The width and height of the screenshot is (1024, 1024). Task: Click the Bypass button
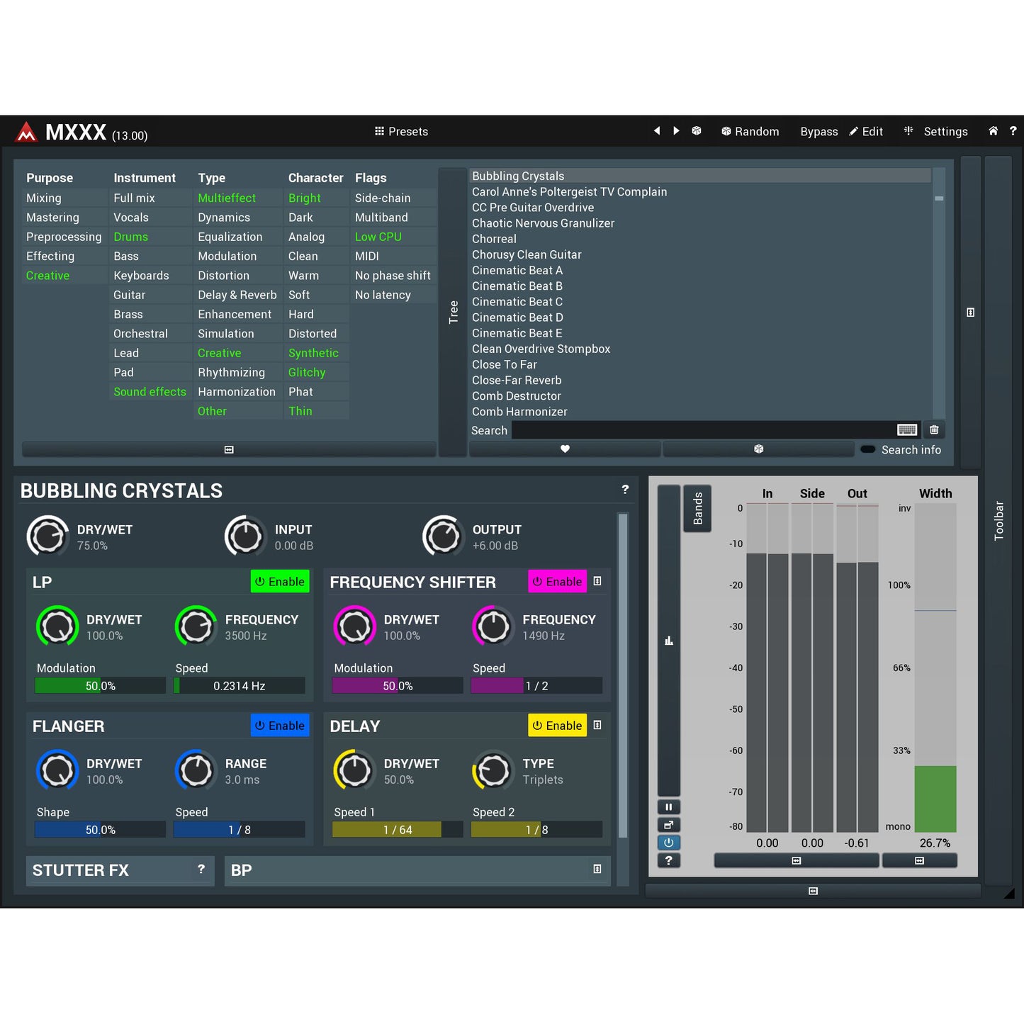point(818,132)
